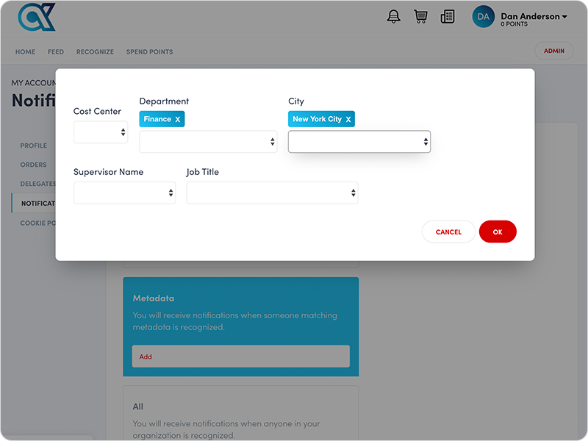The height and width of the screenshot is (441, 588).
Task: Open the Cost Center dropdown
Action: tap(101, 133)
